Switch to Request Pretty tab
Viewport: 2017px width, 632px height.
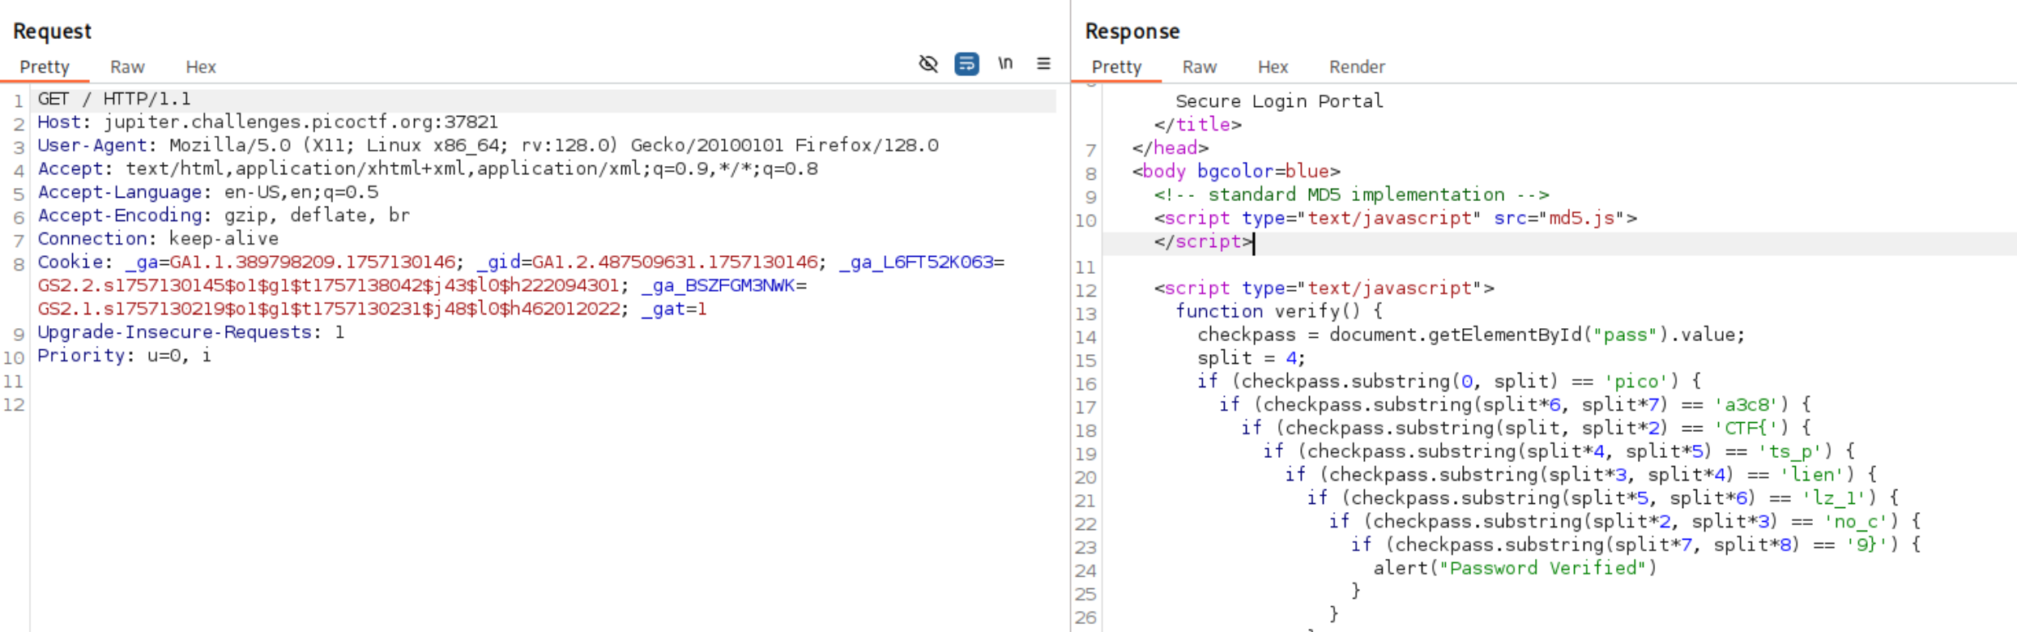(45, 67)
